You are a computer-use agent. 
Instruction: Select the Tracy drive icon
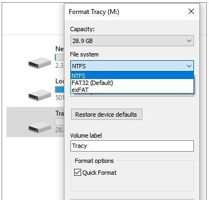40,127
